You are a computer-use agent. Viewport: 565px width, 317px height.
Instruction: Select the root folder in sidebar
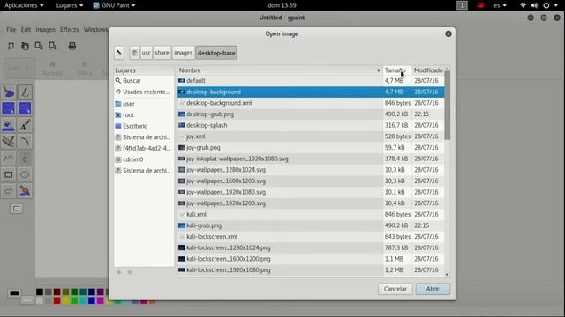144,115
